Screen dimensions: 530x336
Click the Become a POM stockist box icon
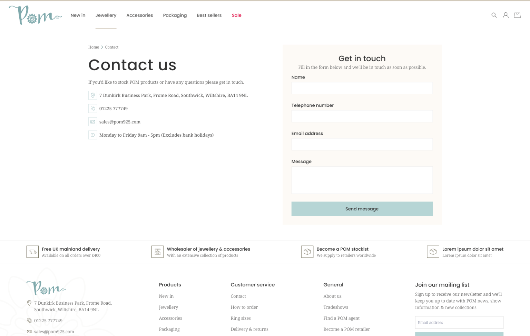[x=307, y=252]
